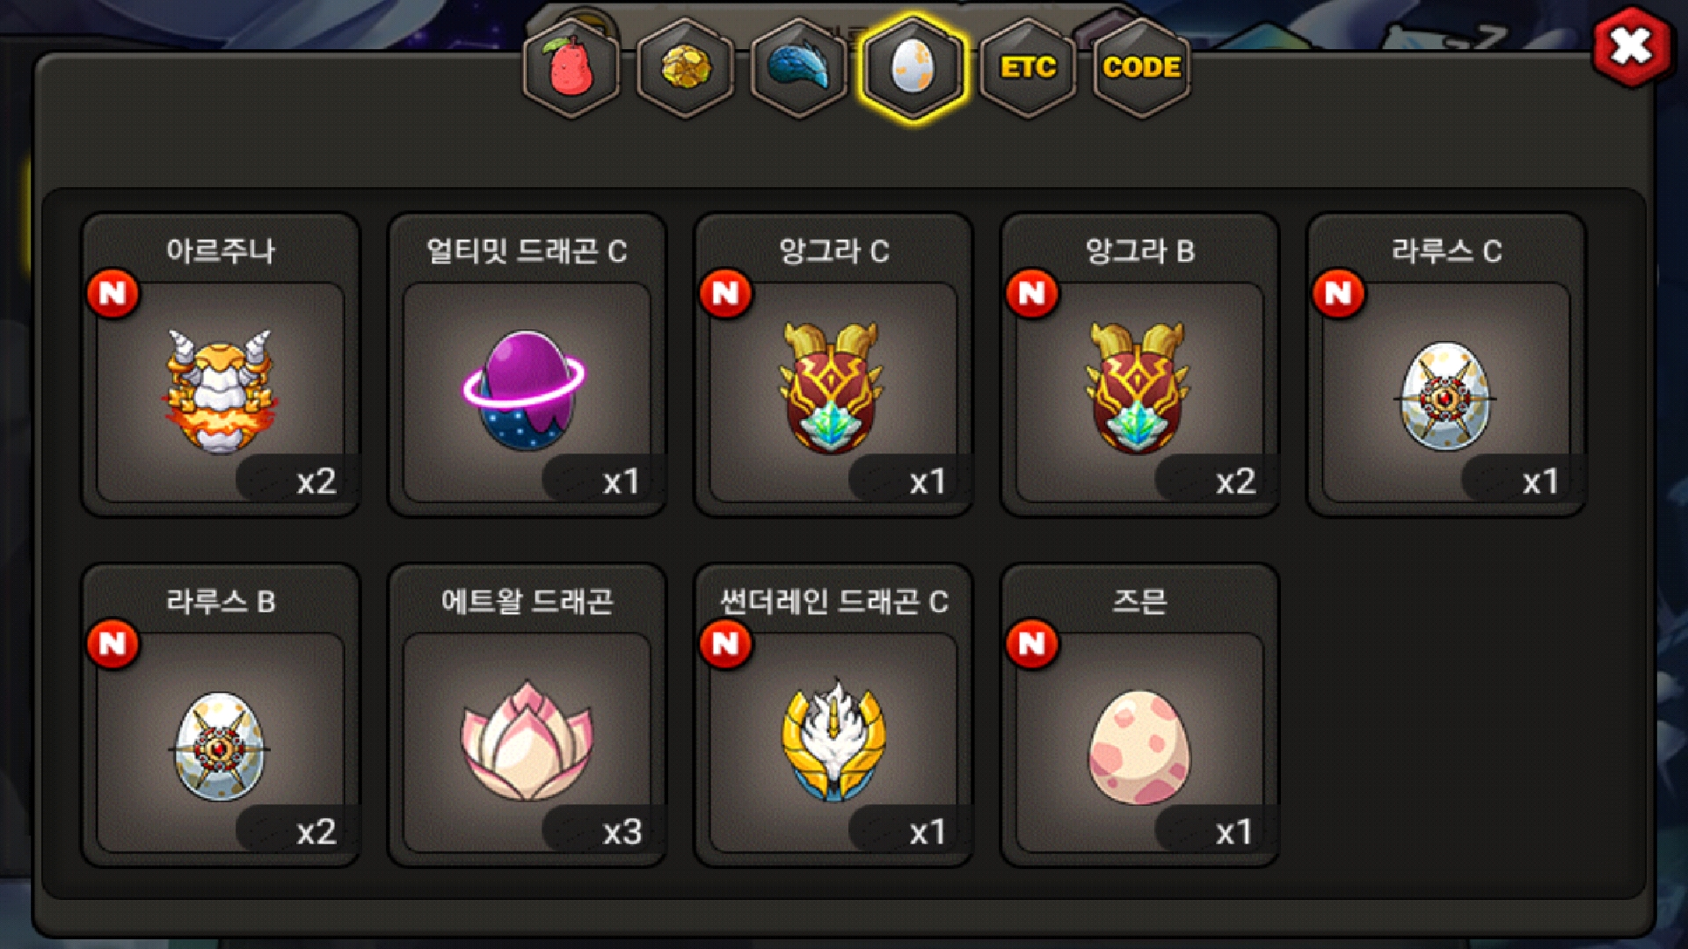Click the N badge on 즈믄
The width and height of the screenshot is (1688, 949).
(x=1032, y=644)
